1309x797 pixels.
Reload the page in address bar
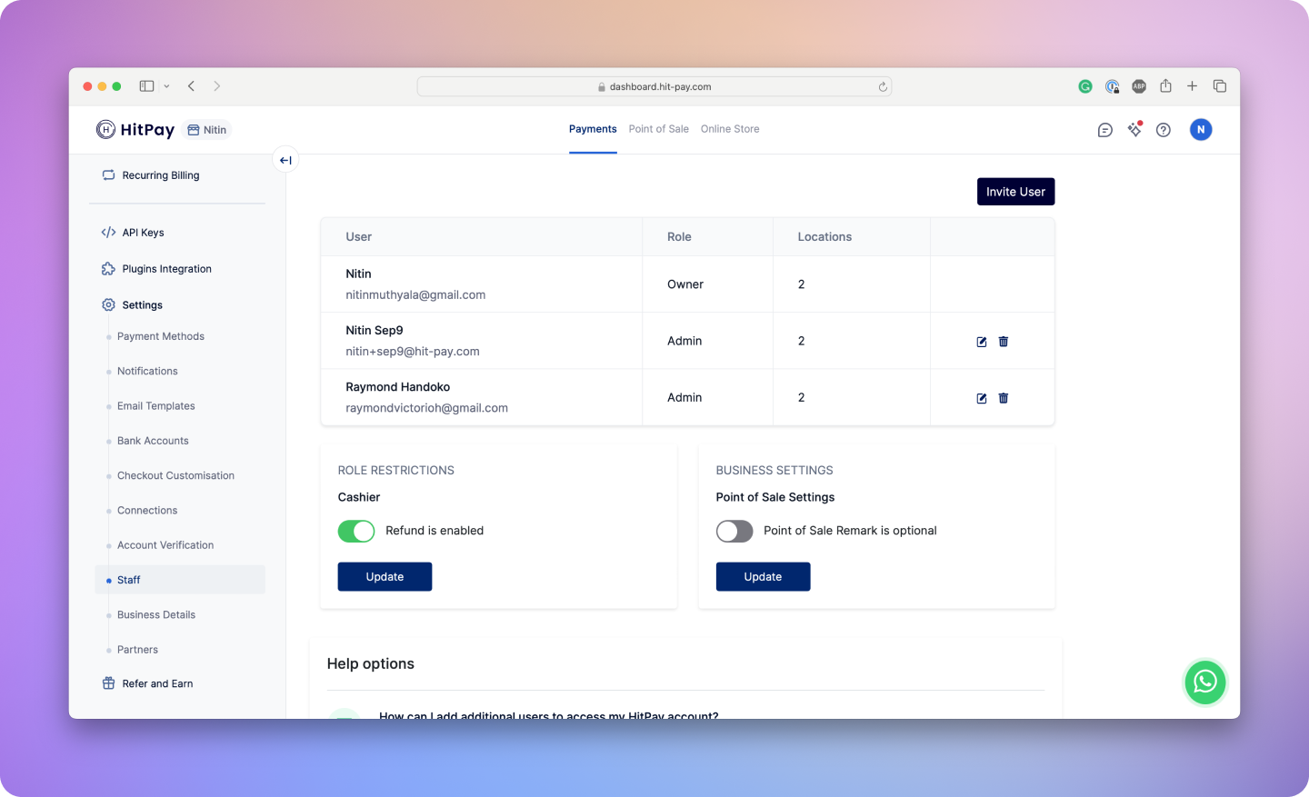coord(882,87)
